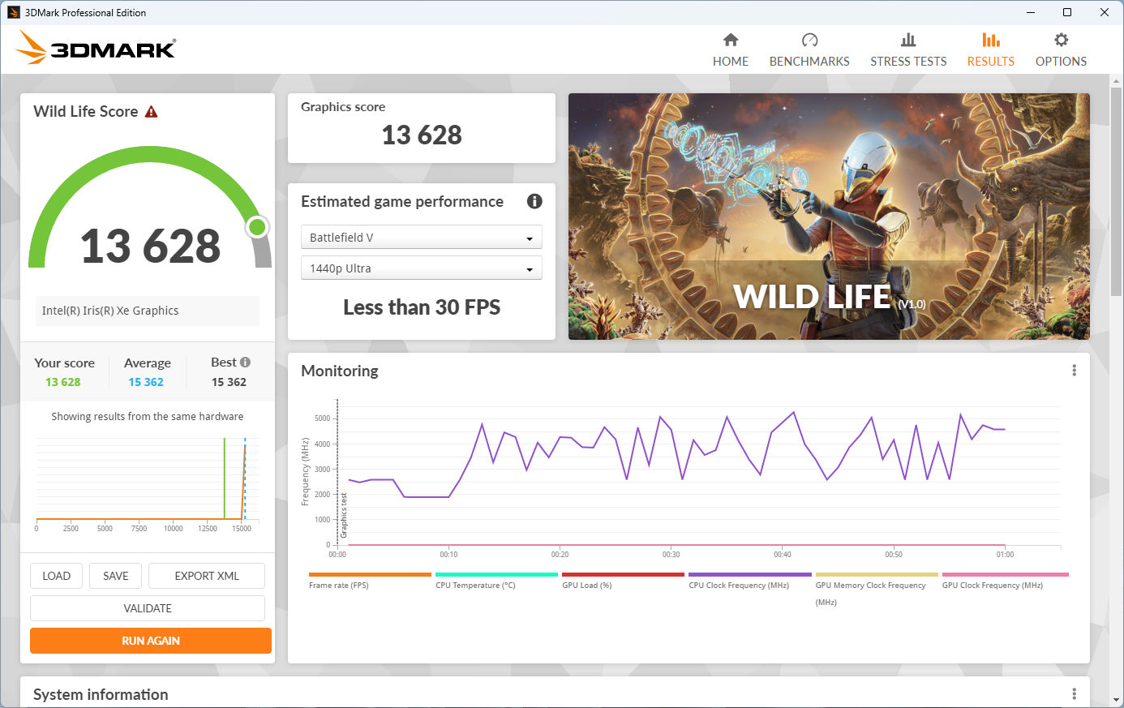Open System information three-dot menu
The width and height of the screenshot is (1124, 708).
[x=1075, y=694]
